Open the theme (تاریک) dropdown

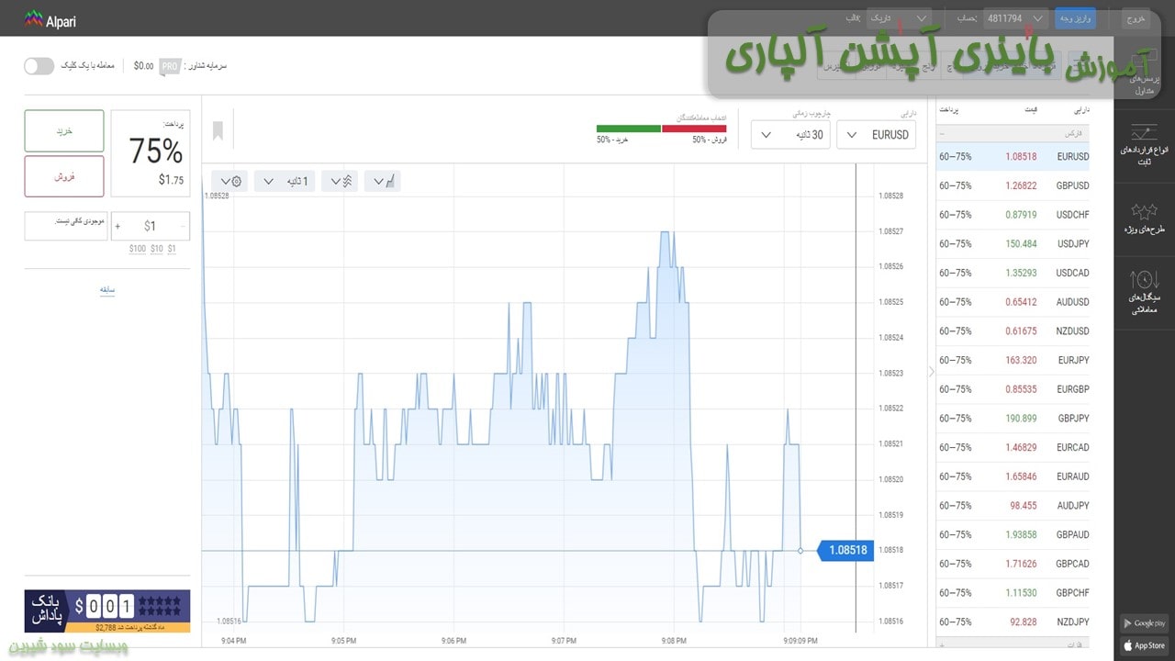click(898, 18)
